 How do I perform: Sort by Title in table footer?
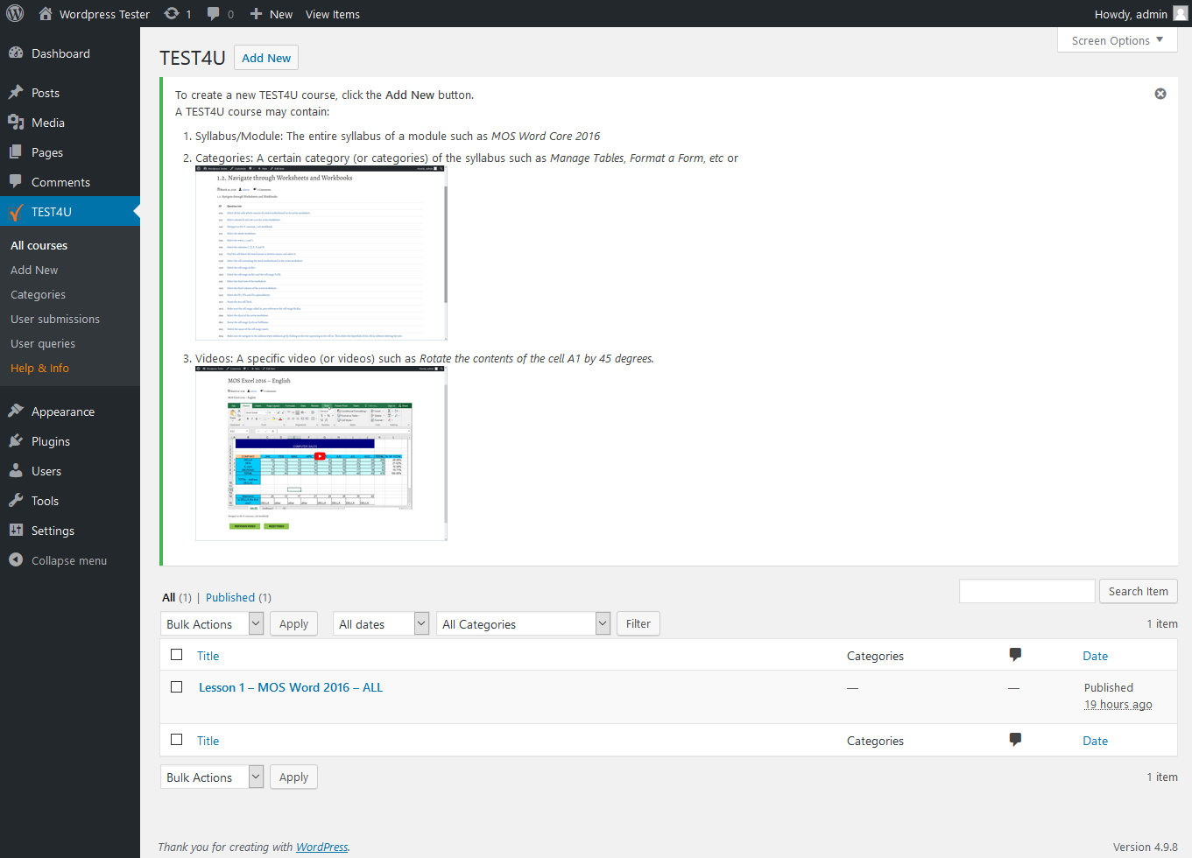point(208,741)
